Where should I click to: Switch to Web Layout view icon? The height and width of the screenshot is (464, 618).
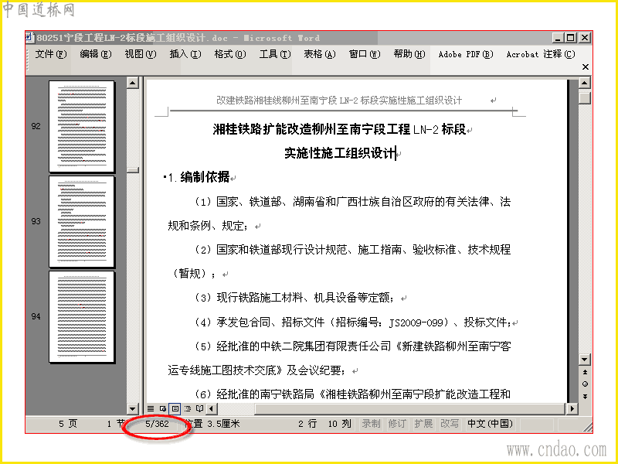(163, 408)
